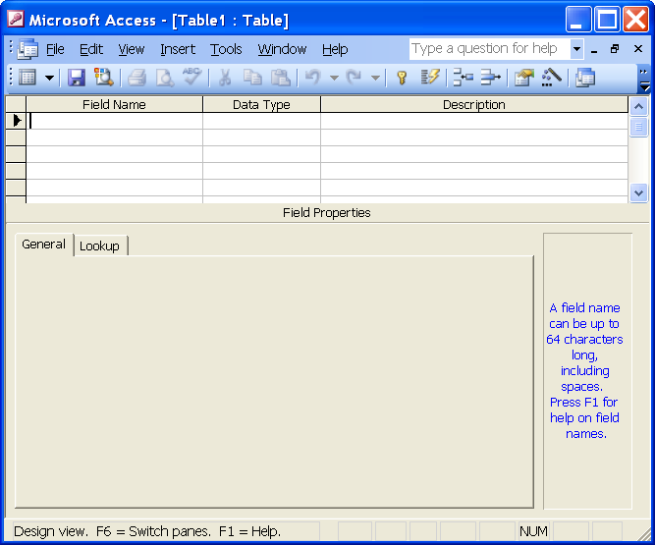Open the View menu
Viewport: 655px width, 545px height.
tap(132, 49)
